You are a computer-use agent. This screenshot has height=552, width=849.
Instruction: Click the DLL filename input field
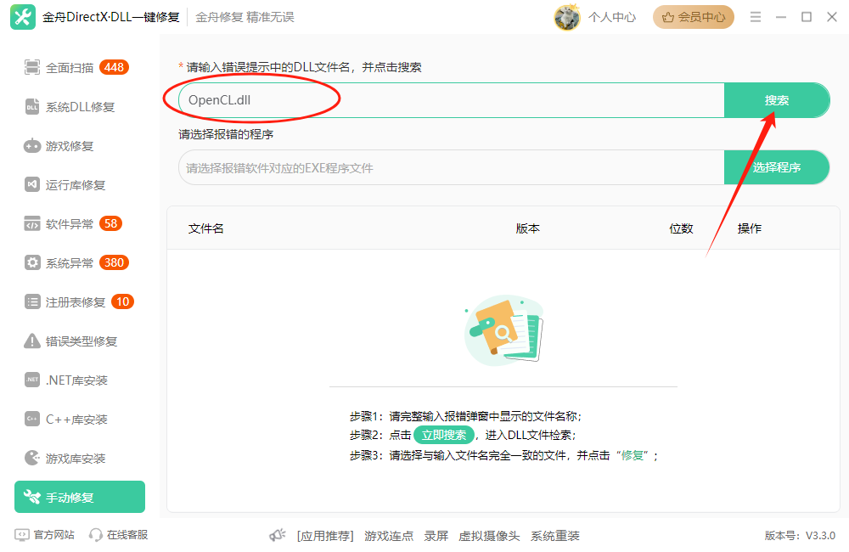[452, 100]
